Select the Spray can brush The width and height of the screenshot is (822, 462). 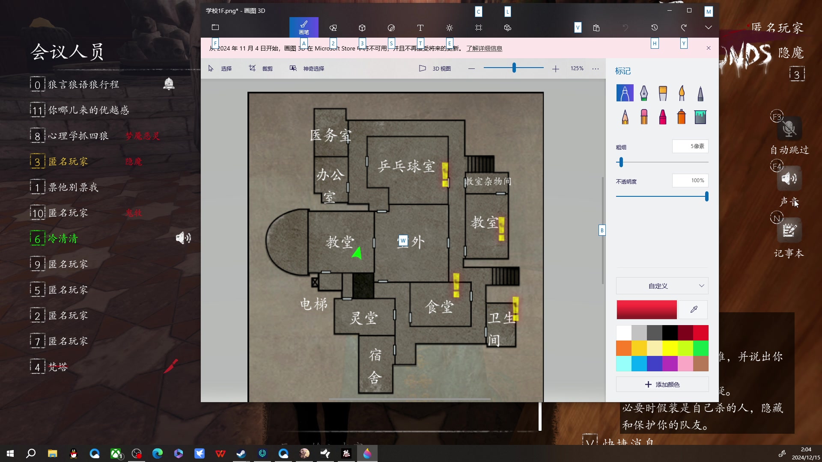pyautogui.click(x=682, y=117)
